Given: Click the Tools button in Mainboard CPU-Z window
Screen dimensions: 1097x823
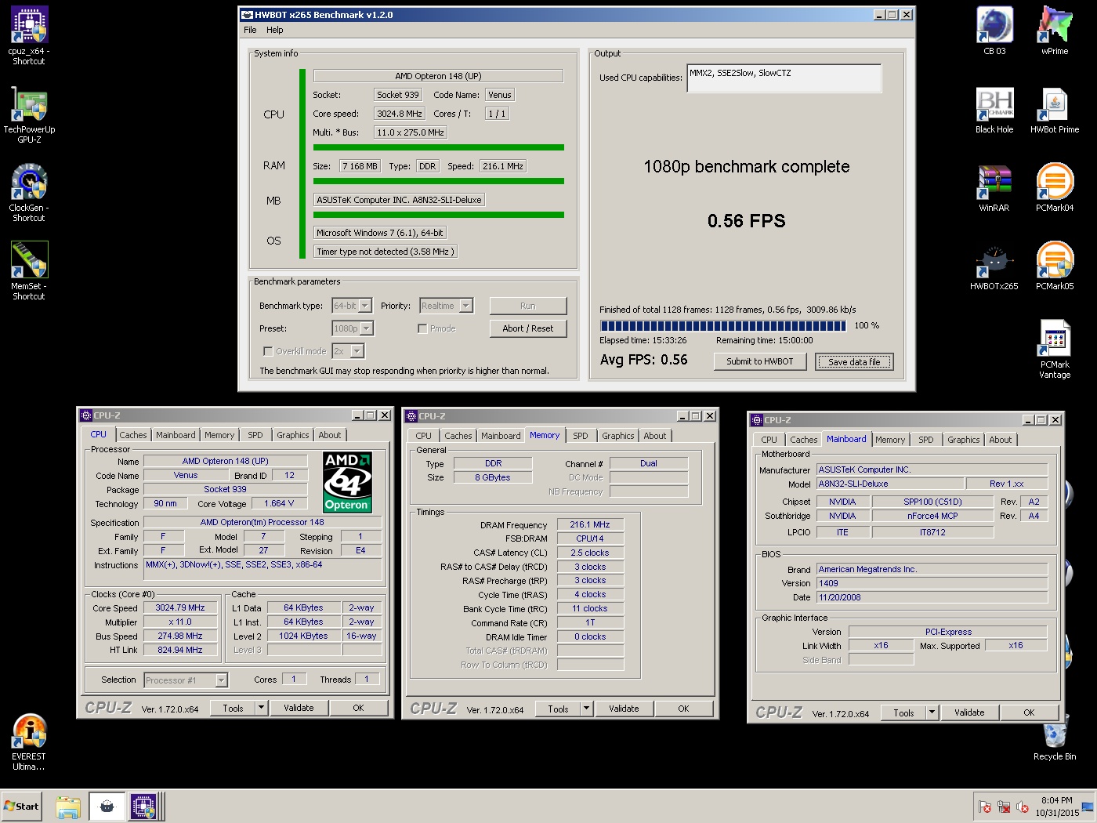Looking at the screenshot, I should (x=903, y=712).
